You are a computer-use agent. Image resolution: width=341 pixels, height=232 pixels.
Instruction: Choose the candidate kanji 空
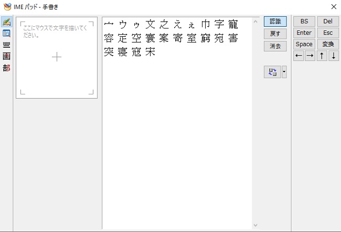point(136,38)
